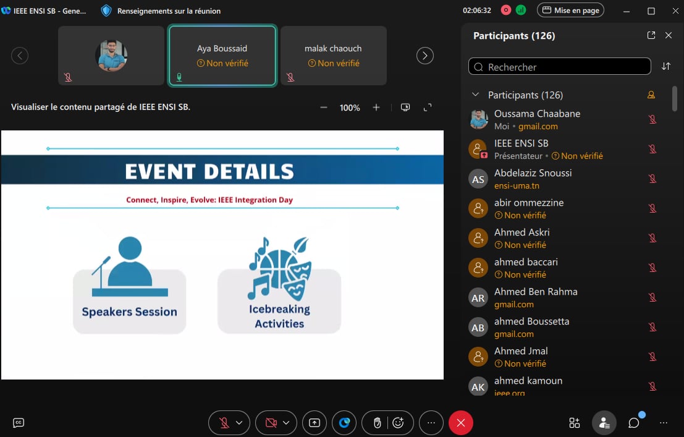
Task: Leave the meeting with red X button
Action: [461, 423]
